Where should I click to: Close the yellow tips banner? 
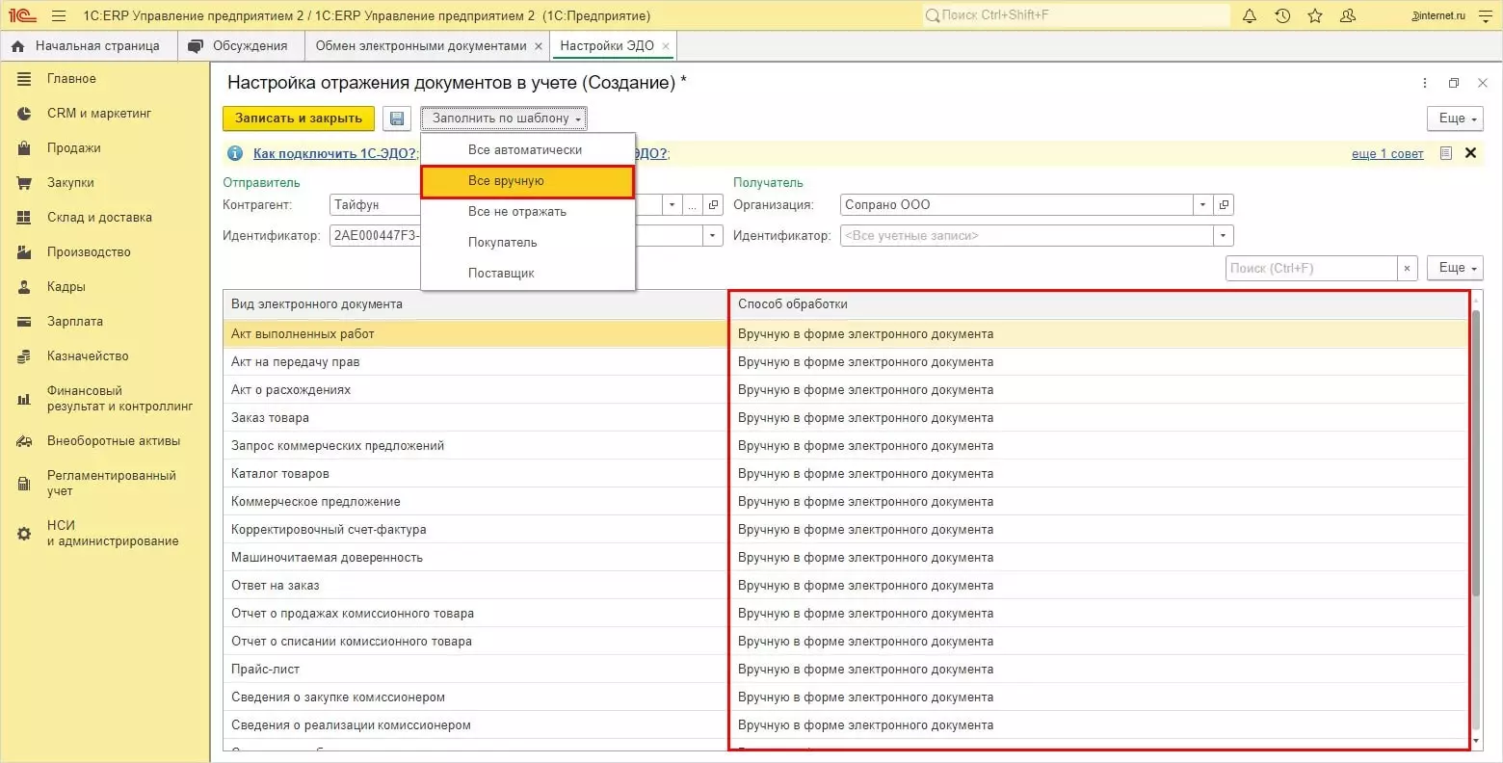tap(1470, 153)
